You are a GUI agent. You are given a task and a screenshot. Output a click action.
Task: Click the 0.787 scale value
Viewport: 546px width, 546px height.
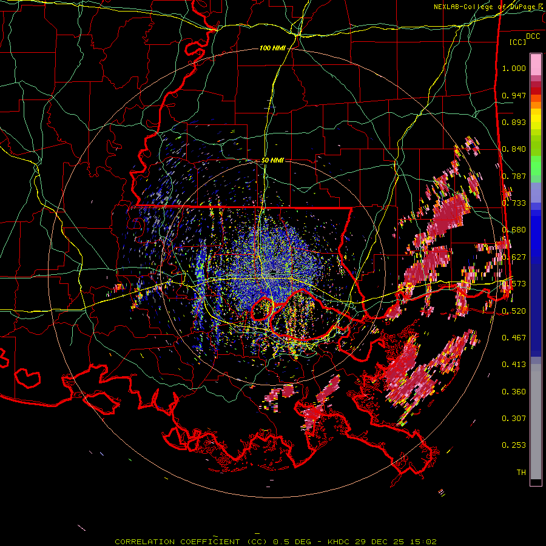click(x=514, y=176)
